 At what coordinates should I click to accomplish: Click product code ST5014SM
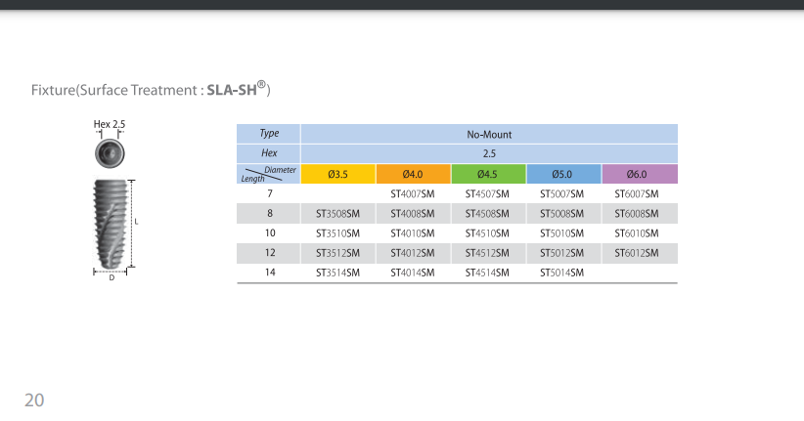(x=562, y=273)
